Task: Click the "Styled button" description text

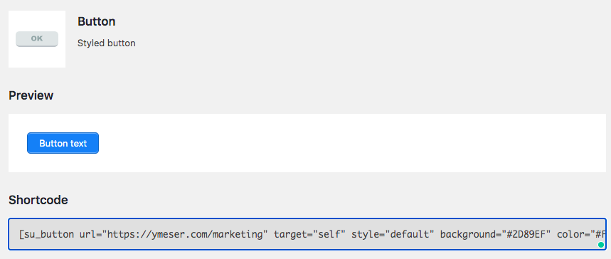Action: tap(107, 43)
